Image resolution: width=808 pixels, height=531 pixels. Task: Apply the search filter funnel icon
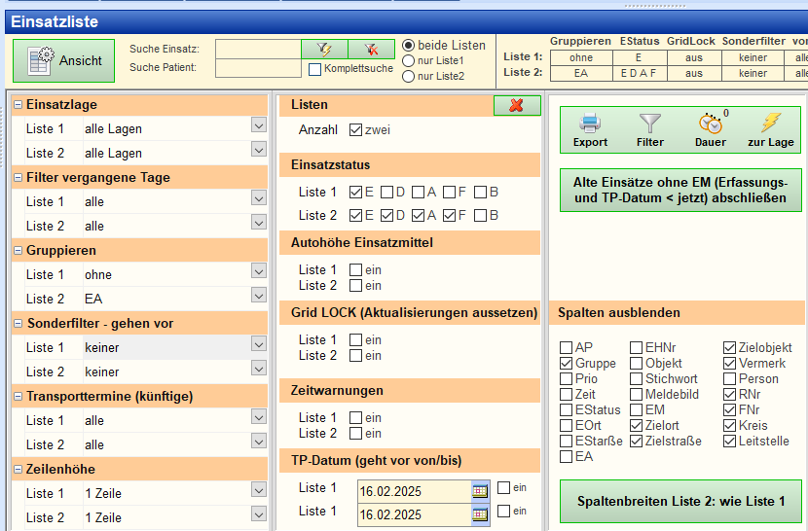coord(324,49)
